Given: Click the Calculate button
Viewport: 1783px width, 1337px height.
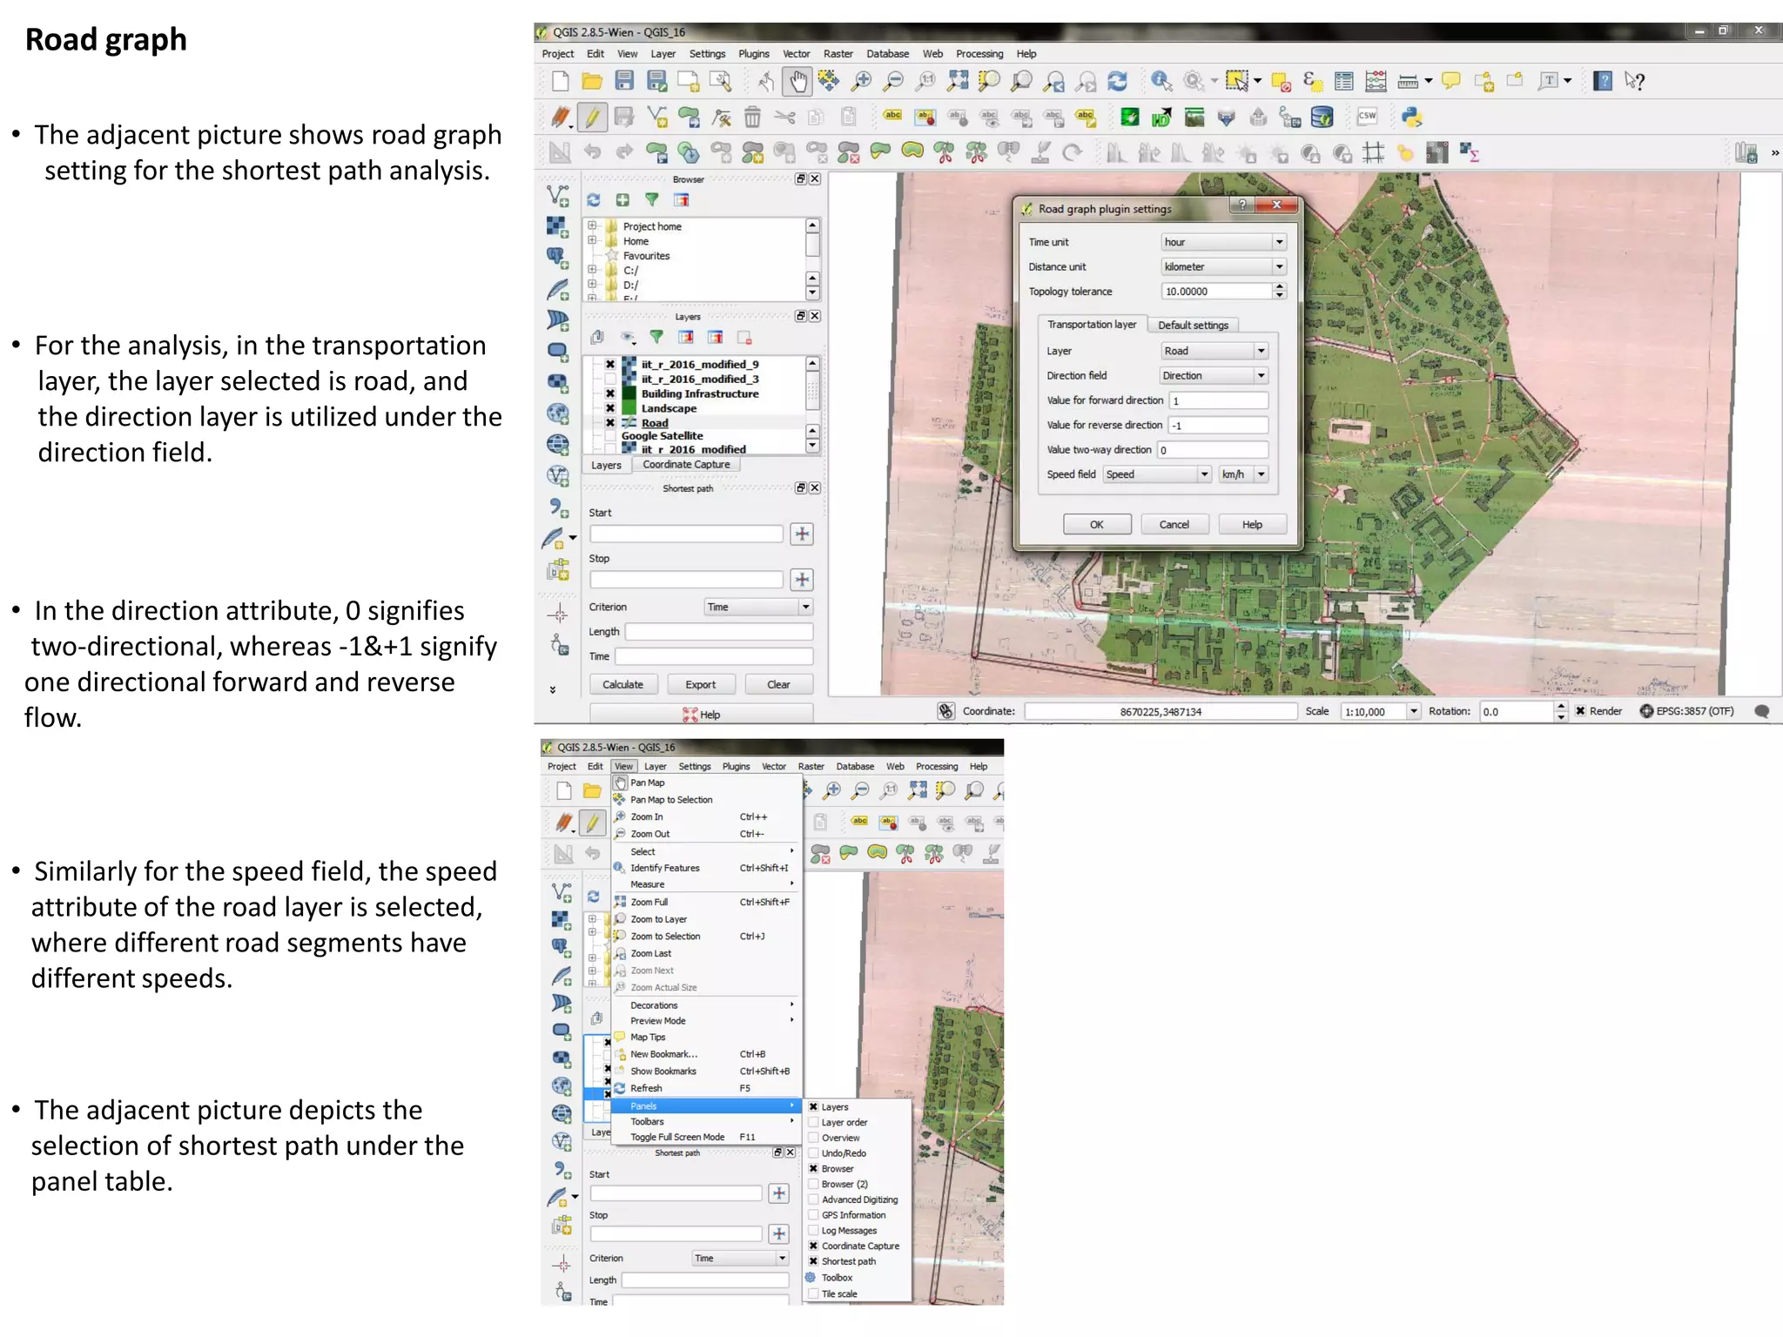Looking at the screenshot, I should pyautogui.click(x=622, y=684).
